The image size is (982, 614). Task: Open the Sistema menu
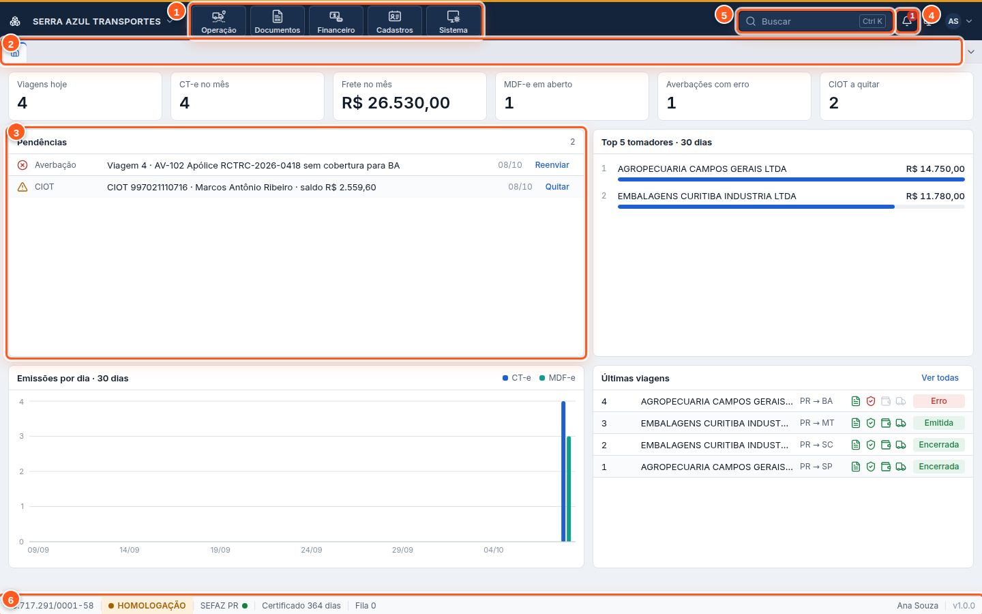453,21
